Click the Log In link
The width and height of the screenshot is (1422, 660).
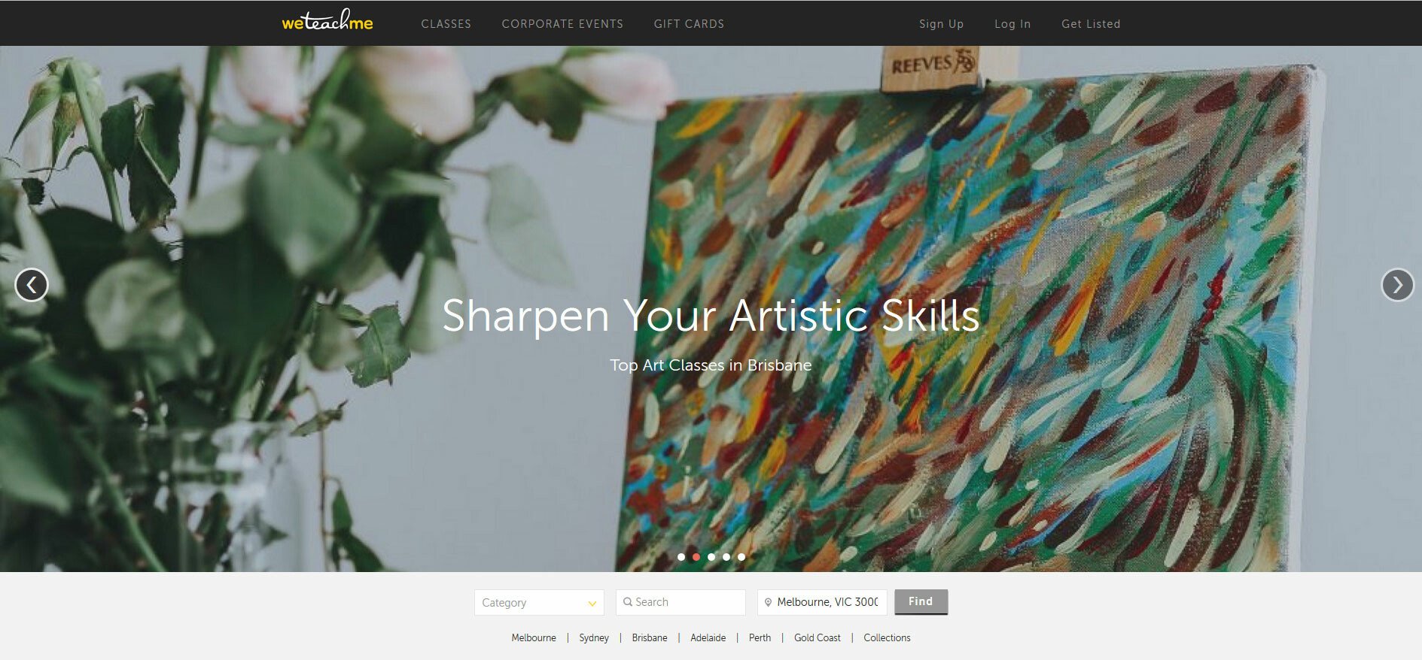tap(1012, 24)
